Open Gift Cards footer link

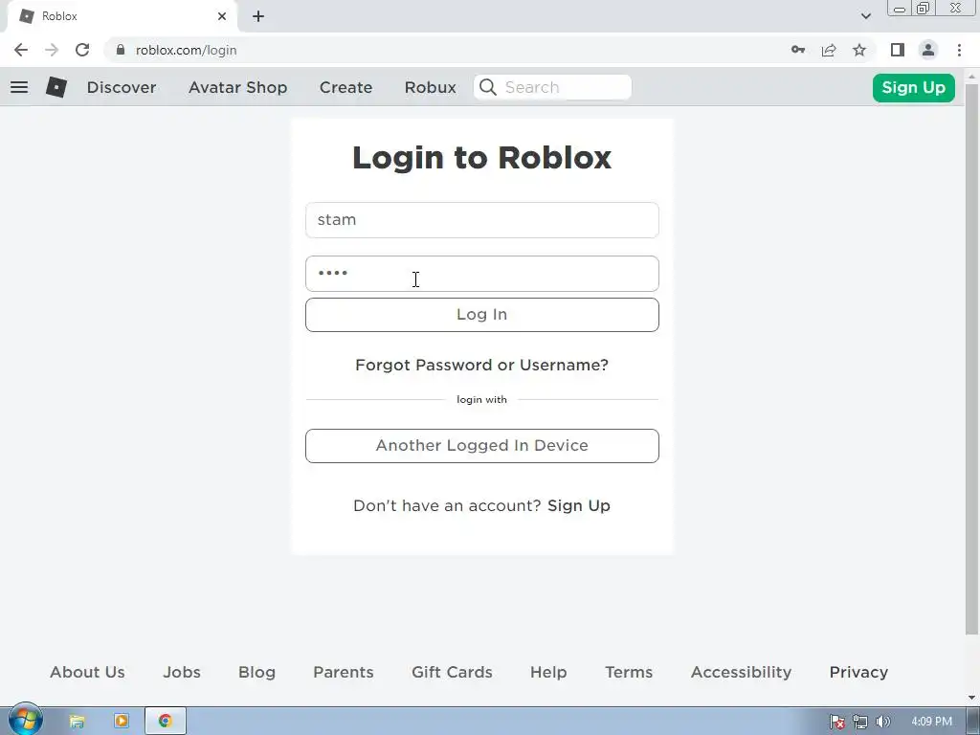[452, 673]
